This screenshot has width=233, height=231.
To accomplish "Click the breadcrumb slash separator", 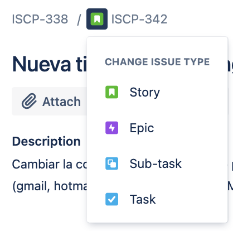I will 79,20.
